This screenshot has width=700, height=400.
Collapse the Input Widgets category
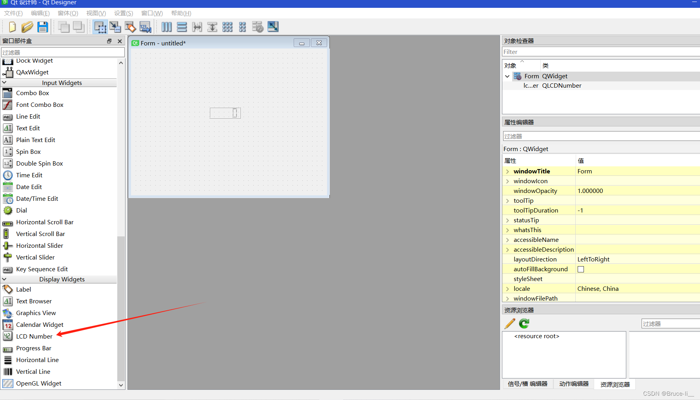(4, 83)
